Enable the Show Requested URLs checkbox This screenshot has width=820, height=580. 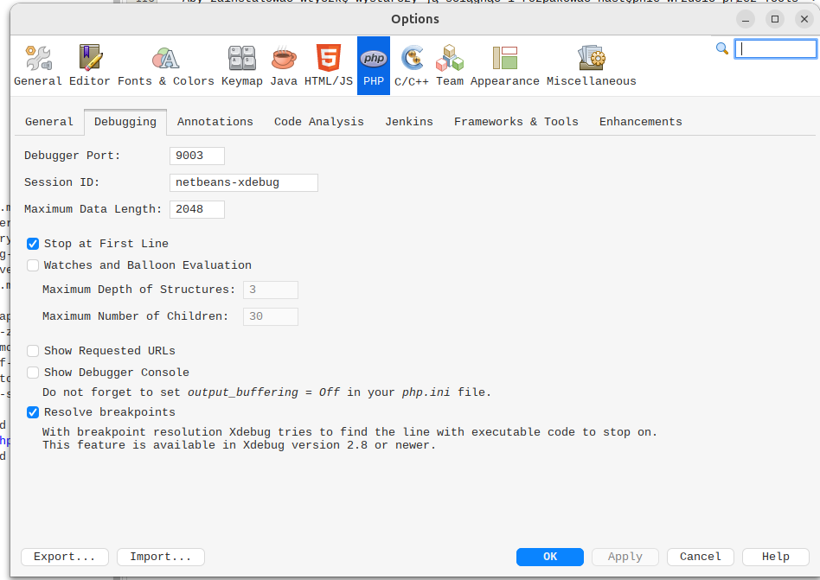pyautogui.click(x=33, y=351)
